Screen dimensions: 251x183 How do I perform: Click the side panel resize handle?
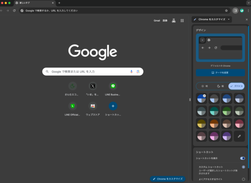point(190,100)
